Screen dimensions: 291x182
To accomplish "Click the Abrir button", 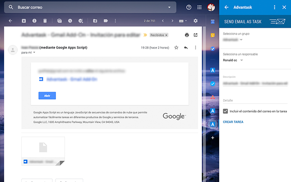I will tap(47, 96).
